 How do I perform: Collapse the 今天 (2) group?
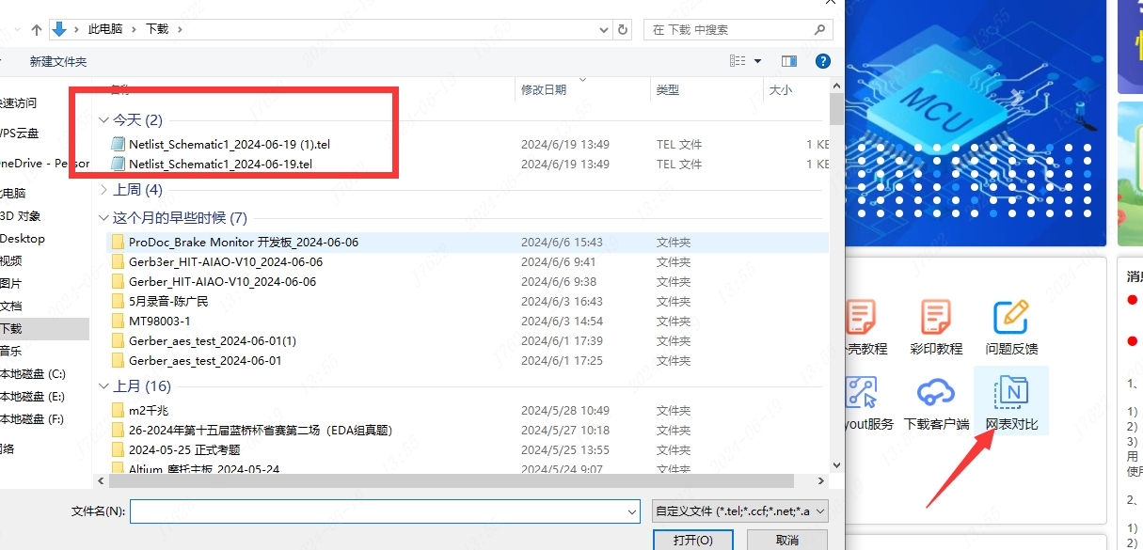[x=103, y=119]
